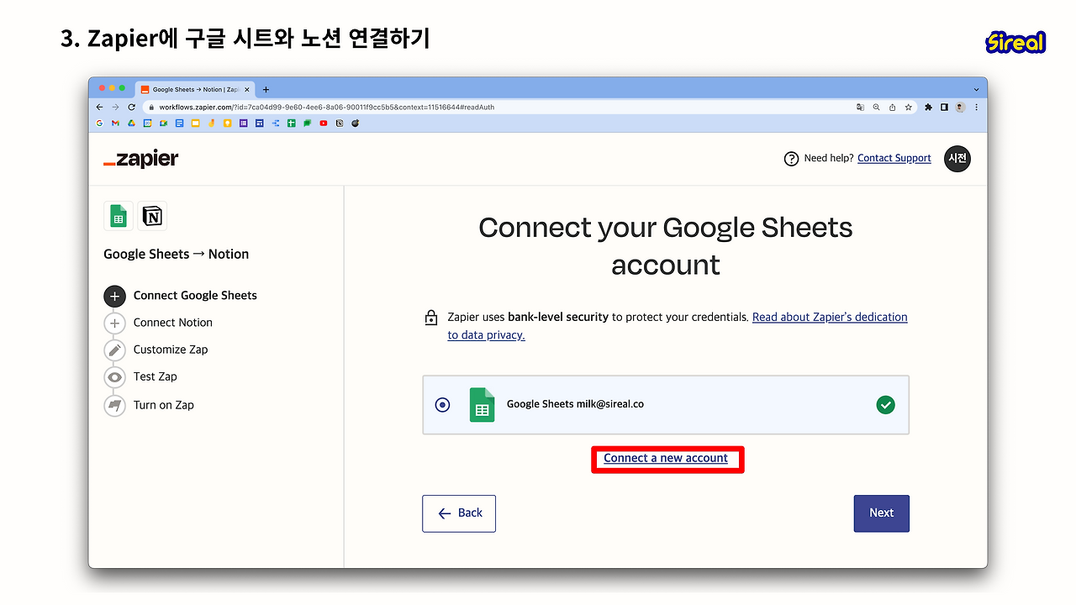The image size is (1076, 605).
Task: Click Connect a new account link
Action: click(666, 458)
